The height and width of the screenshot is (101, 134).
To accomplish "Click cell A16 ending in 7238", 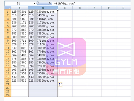I will point(20,66).
